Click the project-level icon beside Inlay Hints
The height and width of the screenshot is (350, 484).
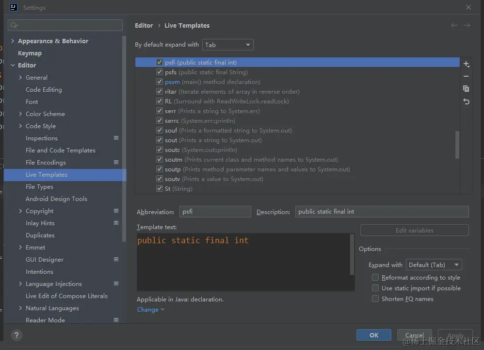116,223
